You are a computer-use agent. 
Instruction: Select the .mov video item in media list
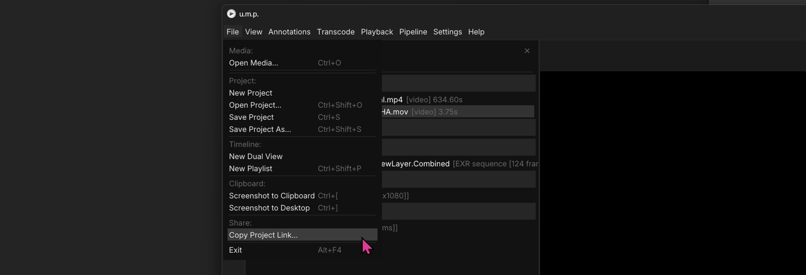(456, 112)
